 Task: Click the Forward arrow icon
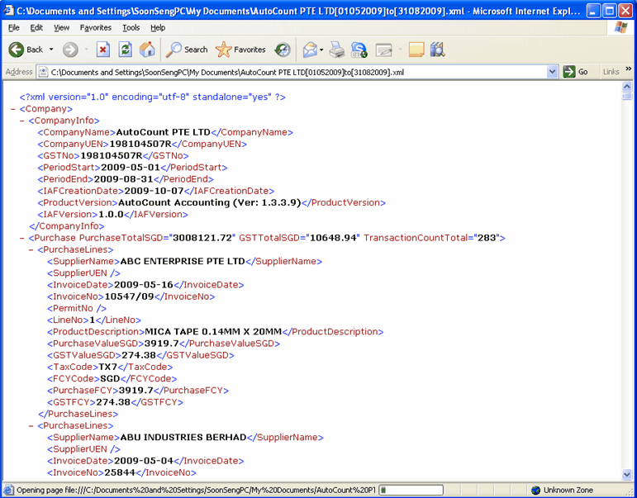pyautogui.click(x=70, y=50)
